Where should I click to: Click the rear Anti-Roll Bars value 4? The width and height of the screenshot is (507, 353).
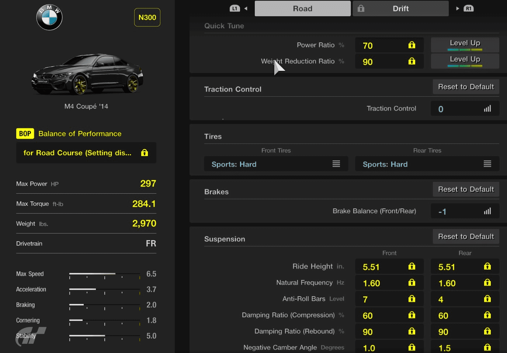click(x=441, y=300)
